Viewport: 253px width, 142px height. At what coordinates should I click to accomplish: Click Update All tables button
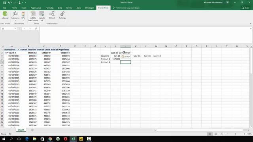pos(42,16)
